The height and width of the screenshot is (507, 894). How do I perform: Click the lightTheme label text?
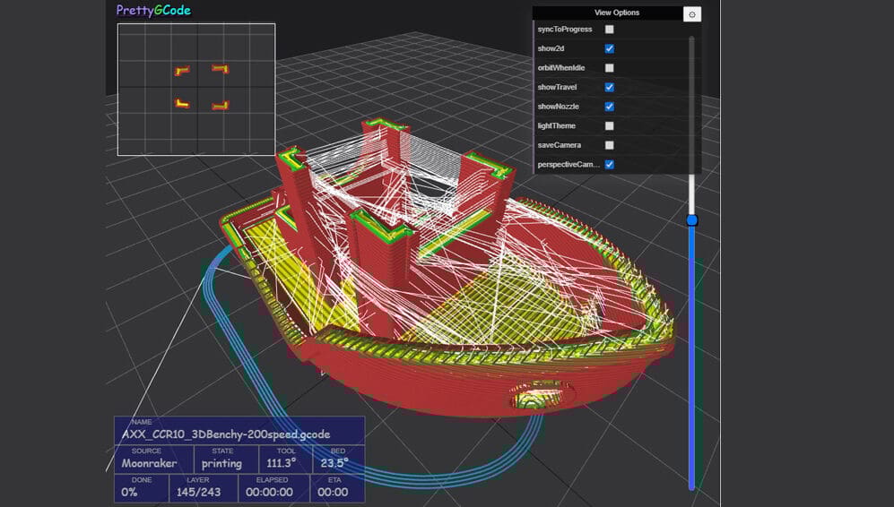point(557,126)
